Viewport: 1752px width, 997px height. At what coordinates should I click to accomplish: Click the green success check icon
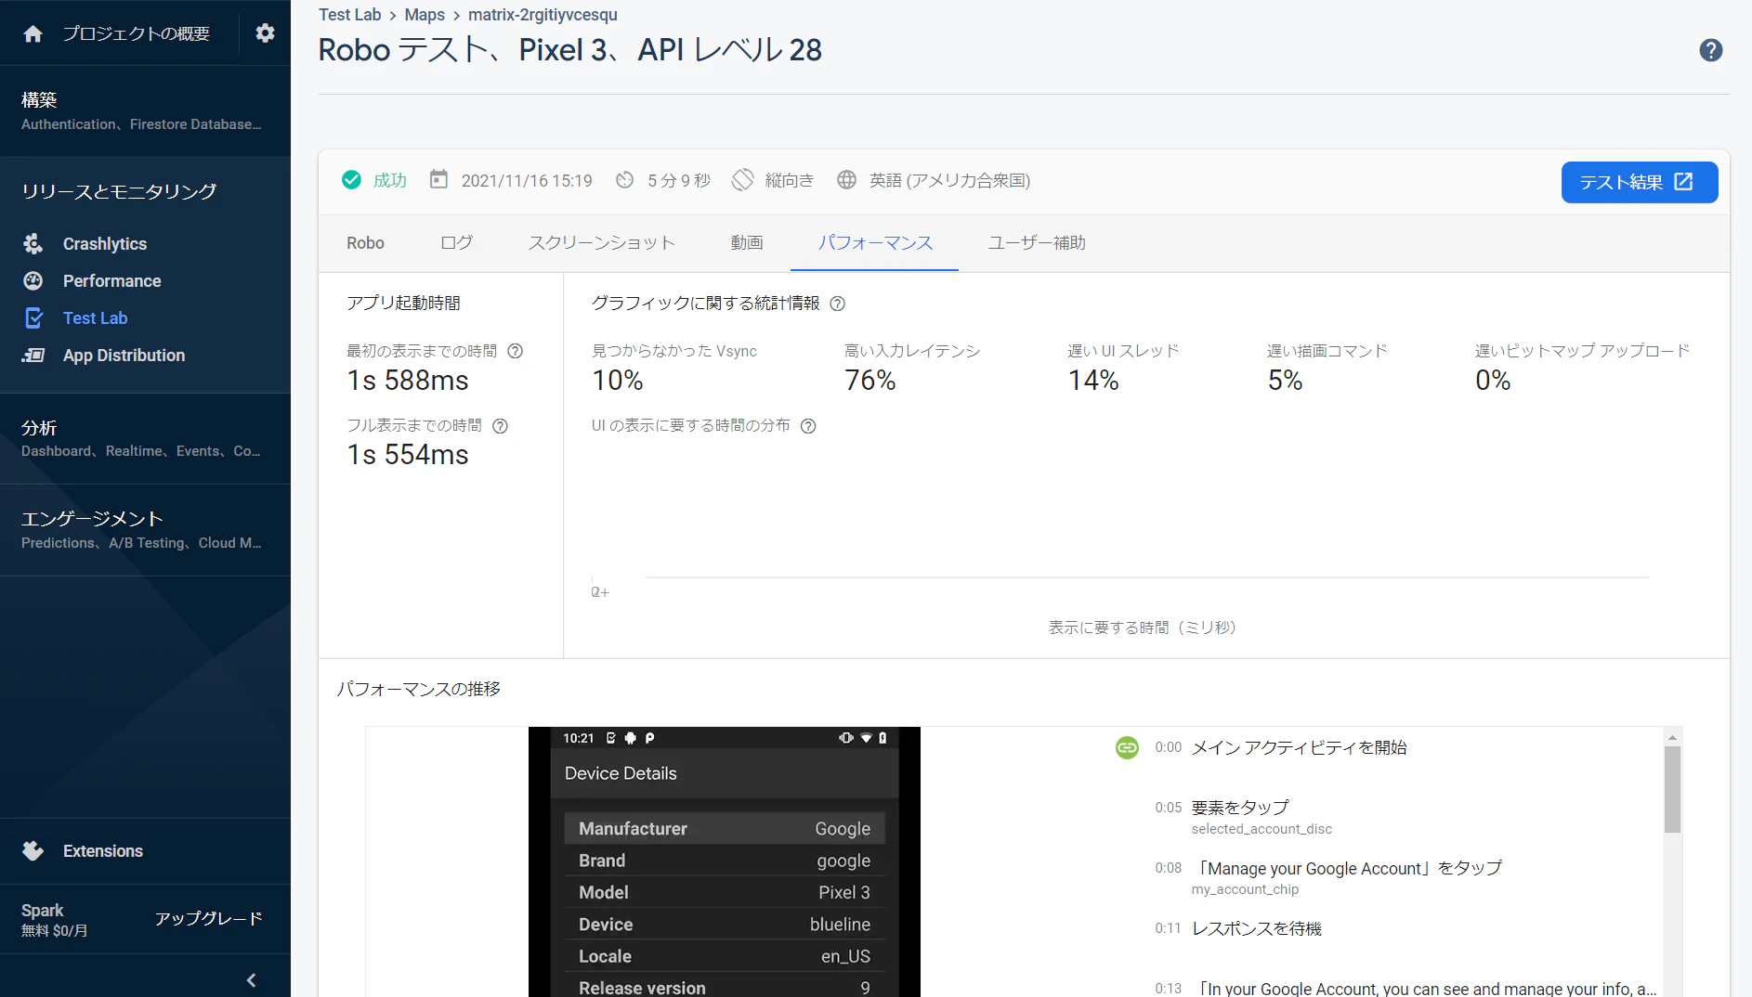[x=351, y=180]
